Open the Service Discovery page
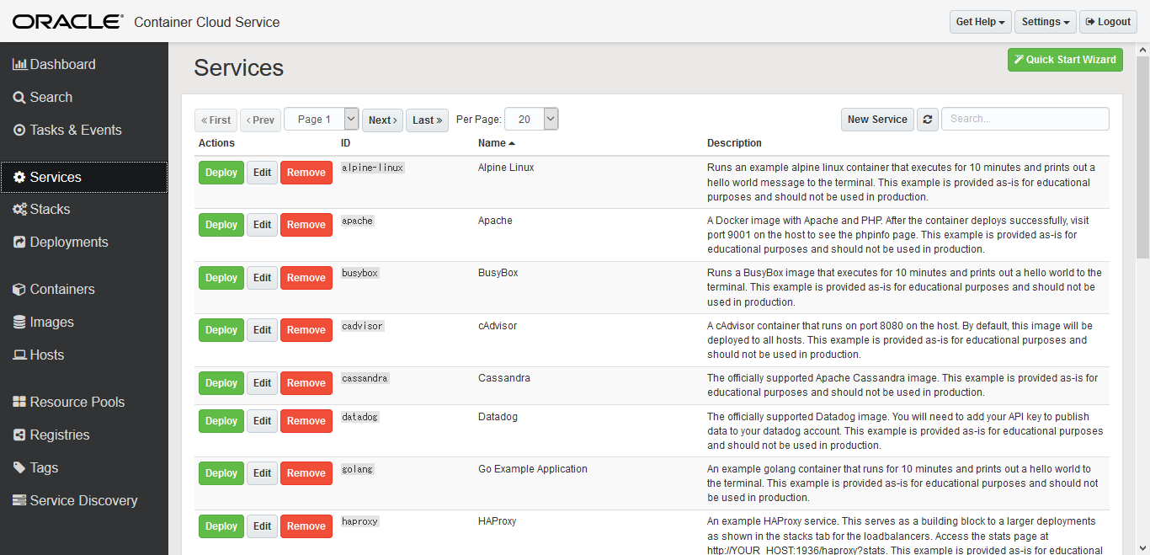Viewport: 1150px width, 555px height. click(x=84, y=501)
